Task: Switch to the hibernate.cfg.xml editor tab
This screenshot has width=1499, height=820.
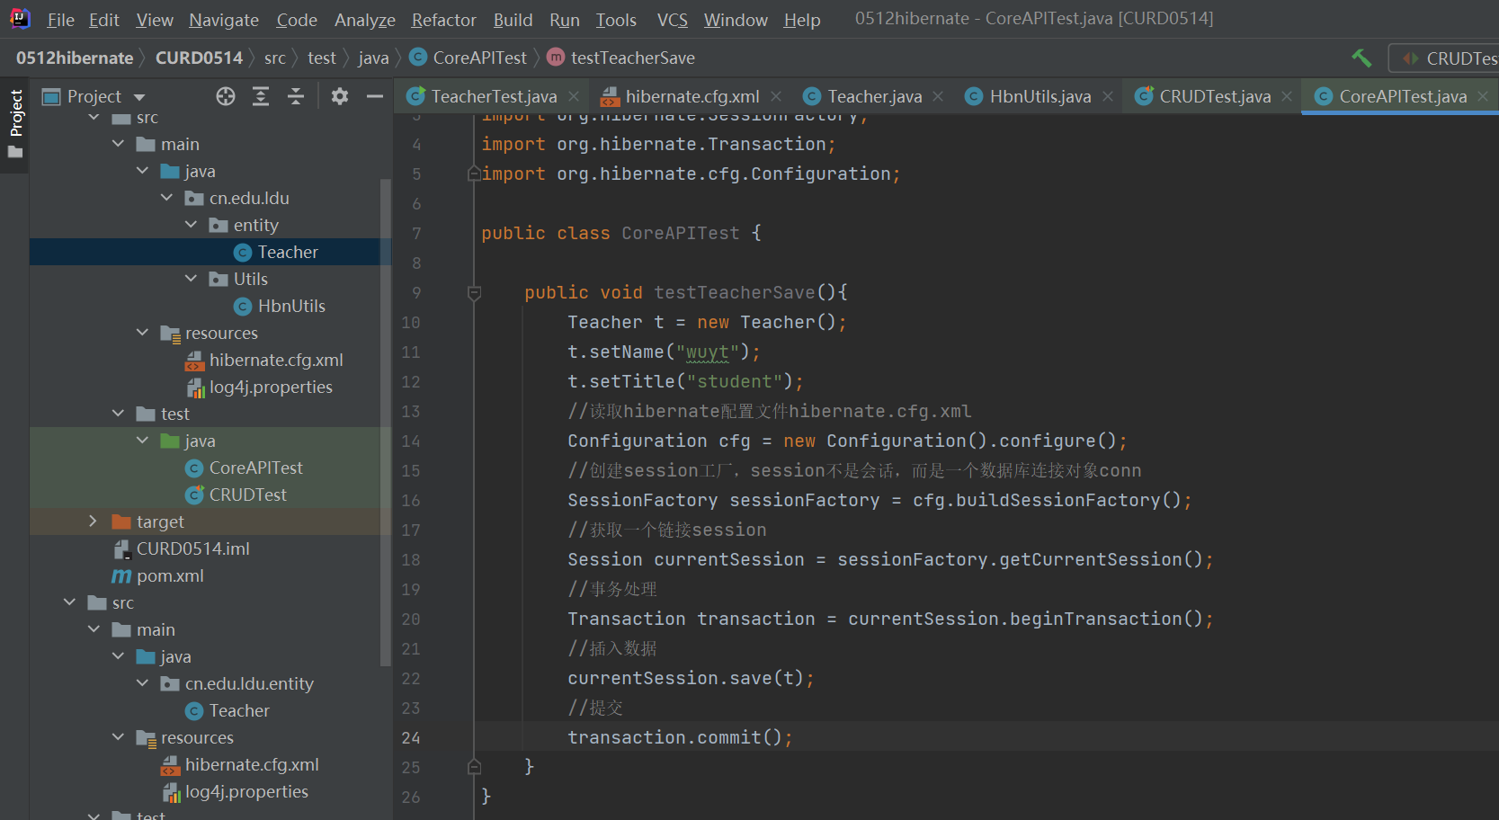Action: coord(692,96)
